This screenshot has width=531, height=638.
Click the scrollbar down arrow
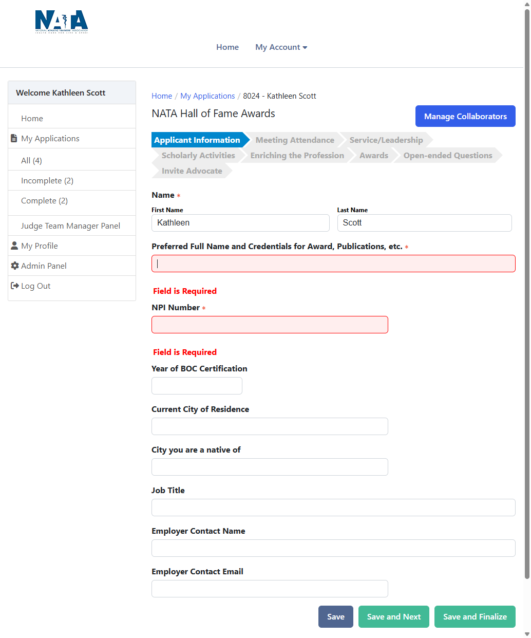pos(527,634)
